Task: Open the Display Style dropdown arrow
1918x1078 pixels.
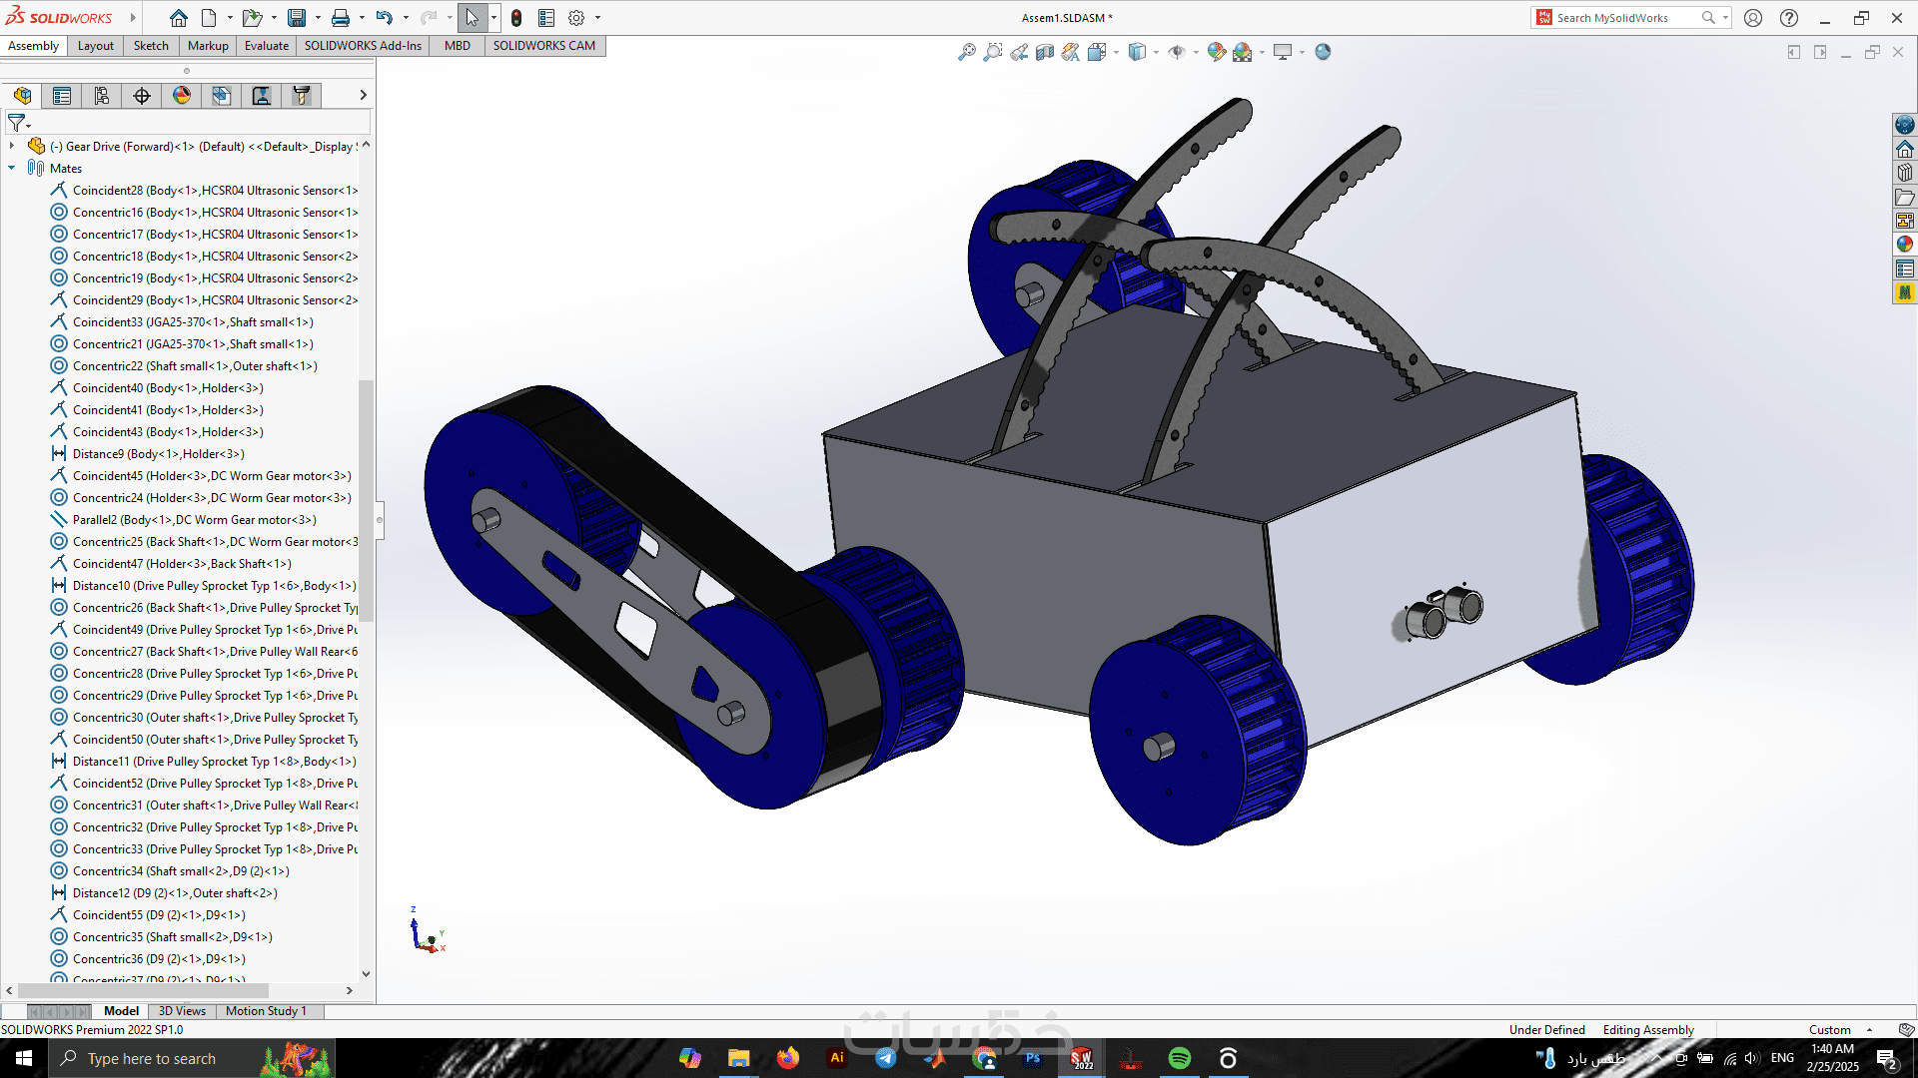Action: (x=1156, y=52)
